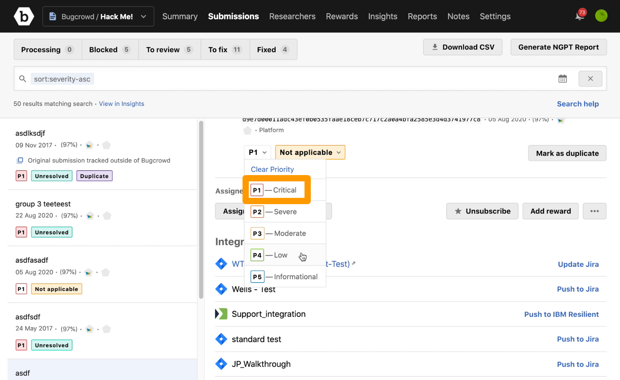Open the Summary tab
Image resolution: width=620 pixels, height=380 pixels.
click(x=180, y=16)
